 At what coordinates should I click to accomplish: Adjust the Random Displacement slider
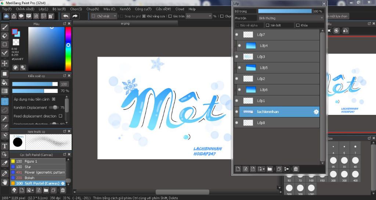click(54, 108)
